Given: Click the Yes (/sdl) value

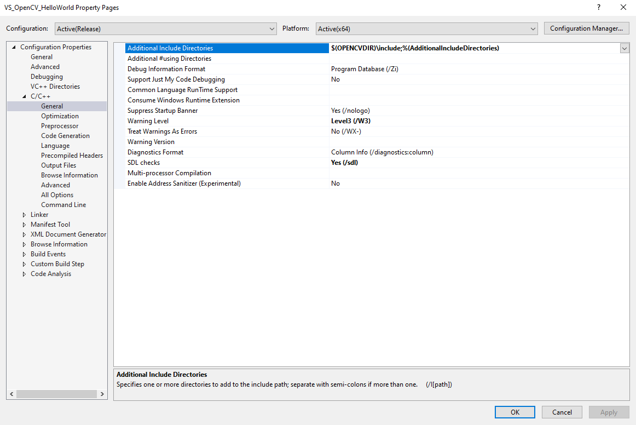Looking at the screenshot, I should click(344, 163).
